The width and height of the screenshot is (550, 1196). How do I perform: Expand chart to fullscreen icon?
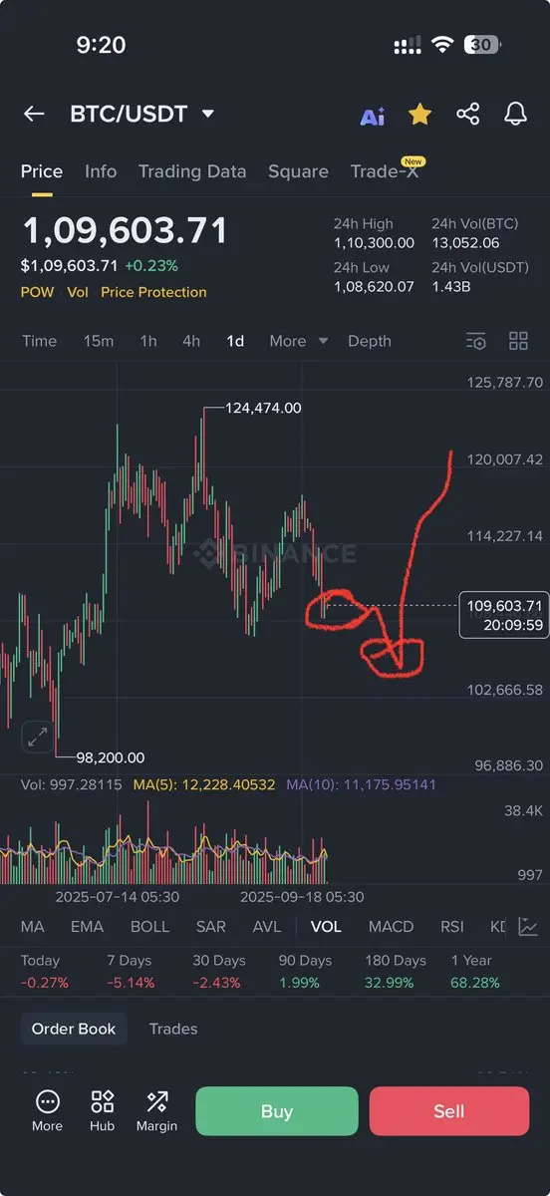coord(37,738)
